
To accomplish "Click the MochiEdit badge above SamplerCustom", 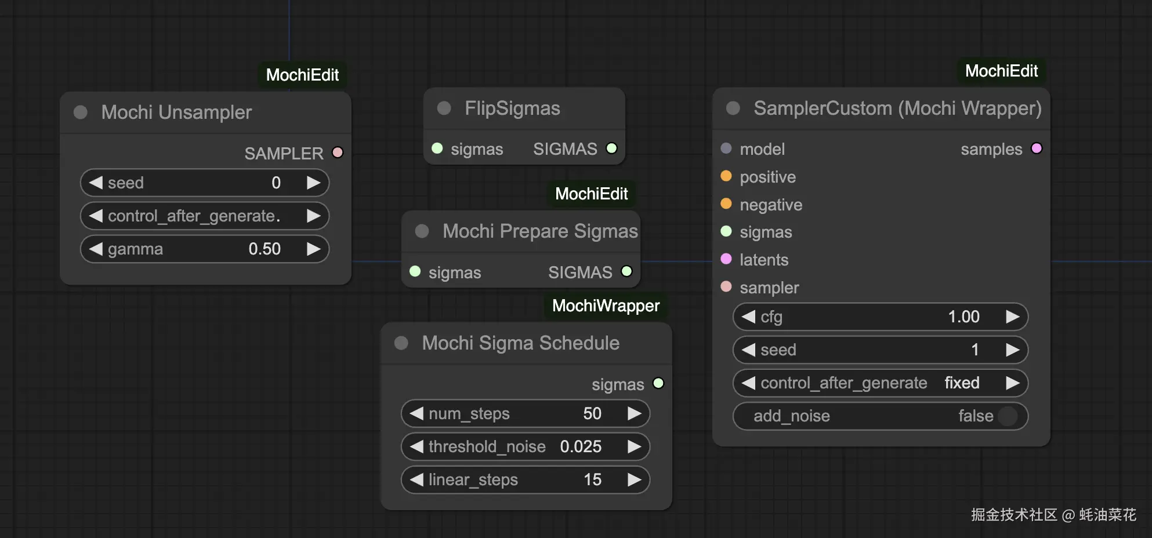I will click(1001, 71).
